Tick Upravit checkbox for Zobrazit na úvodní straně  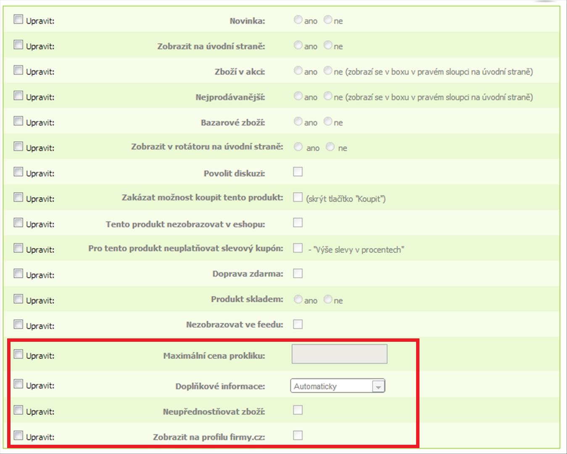coord(18,45)
